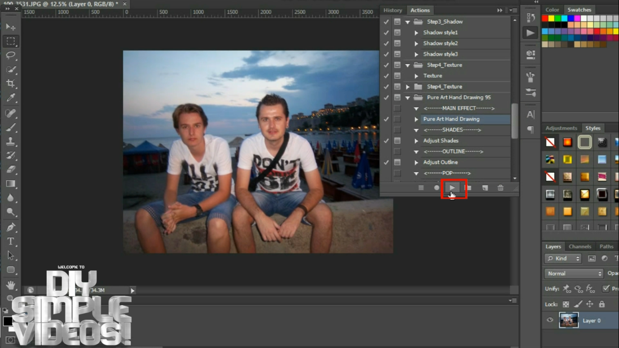This screenshot has height=348, width=619.
Task: Select the History Brush tool
Action: (x=10, y=155)
